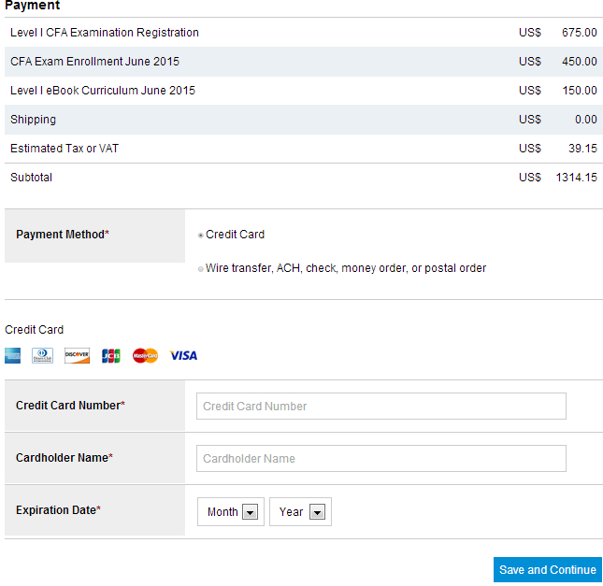Viewport: 603px width, 586px height.
Task: Click into the Cardholder Name field
Action: 381,458
